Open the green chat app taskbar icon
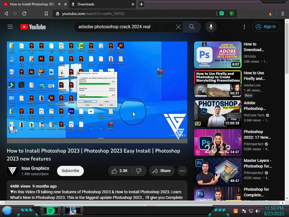This screenshot has height=217, width=289. (x=50, y=211)
